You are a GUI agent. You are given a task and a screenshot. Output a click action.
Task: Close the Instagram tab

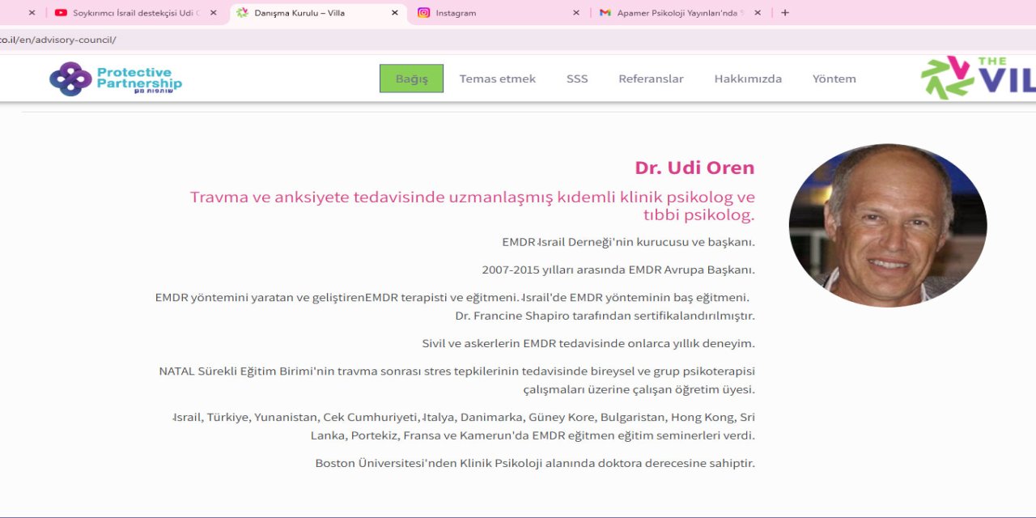[575, 12]
